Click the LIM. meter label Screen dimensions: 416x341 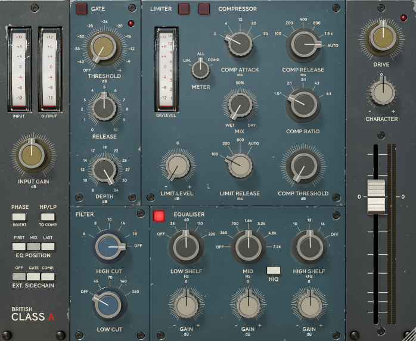coord(187,61)
